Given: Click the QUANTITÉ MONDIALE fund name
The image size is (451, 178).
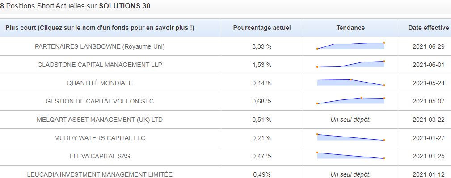Looking at the screenshot, I should point(100,83).
